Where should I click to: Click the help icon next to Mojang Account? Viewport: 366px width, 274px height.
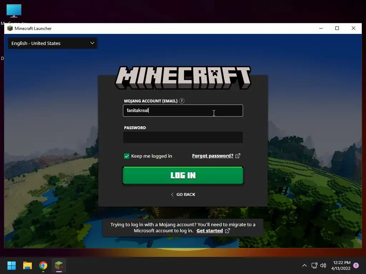[x=182, y=101]
